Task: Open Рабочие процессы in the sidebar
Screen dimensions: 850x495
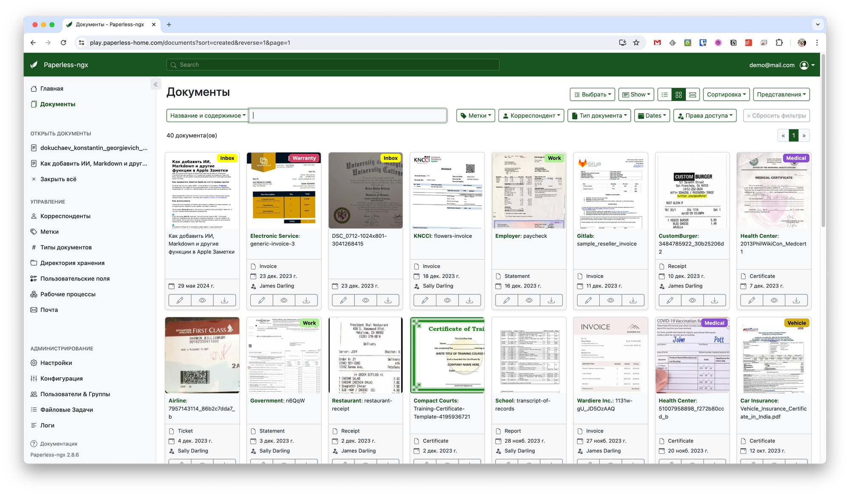Action: click(68, 294)
